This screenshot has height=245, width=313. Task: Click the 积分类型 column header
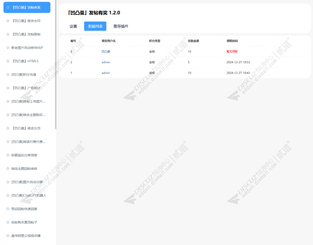click(155, 41)
